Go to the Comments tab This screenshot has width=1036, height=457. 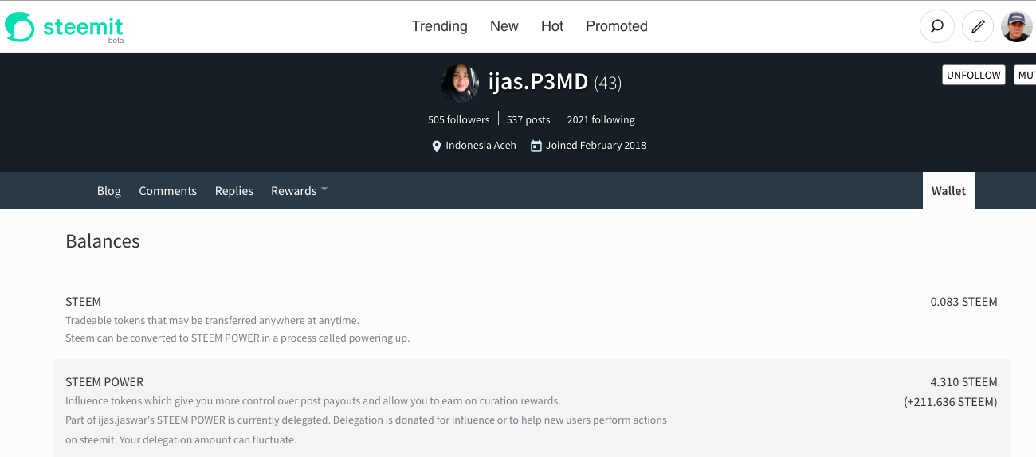pyautogui.click(x=167, y=191)
